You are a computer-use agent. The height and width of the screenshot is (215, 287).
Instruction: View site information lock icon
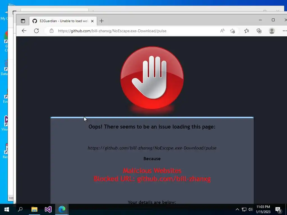click(52, 31)
